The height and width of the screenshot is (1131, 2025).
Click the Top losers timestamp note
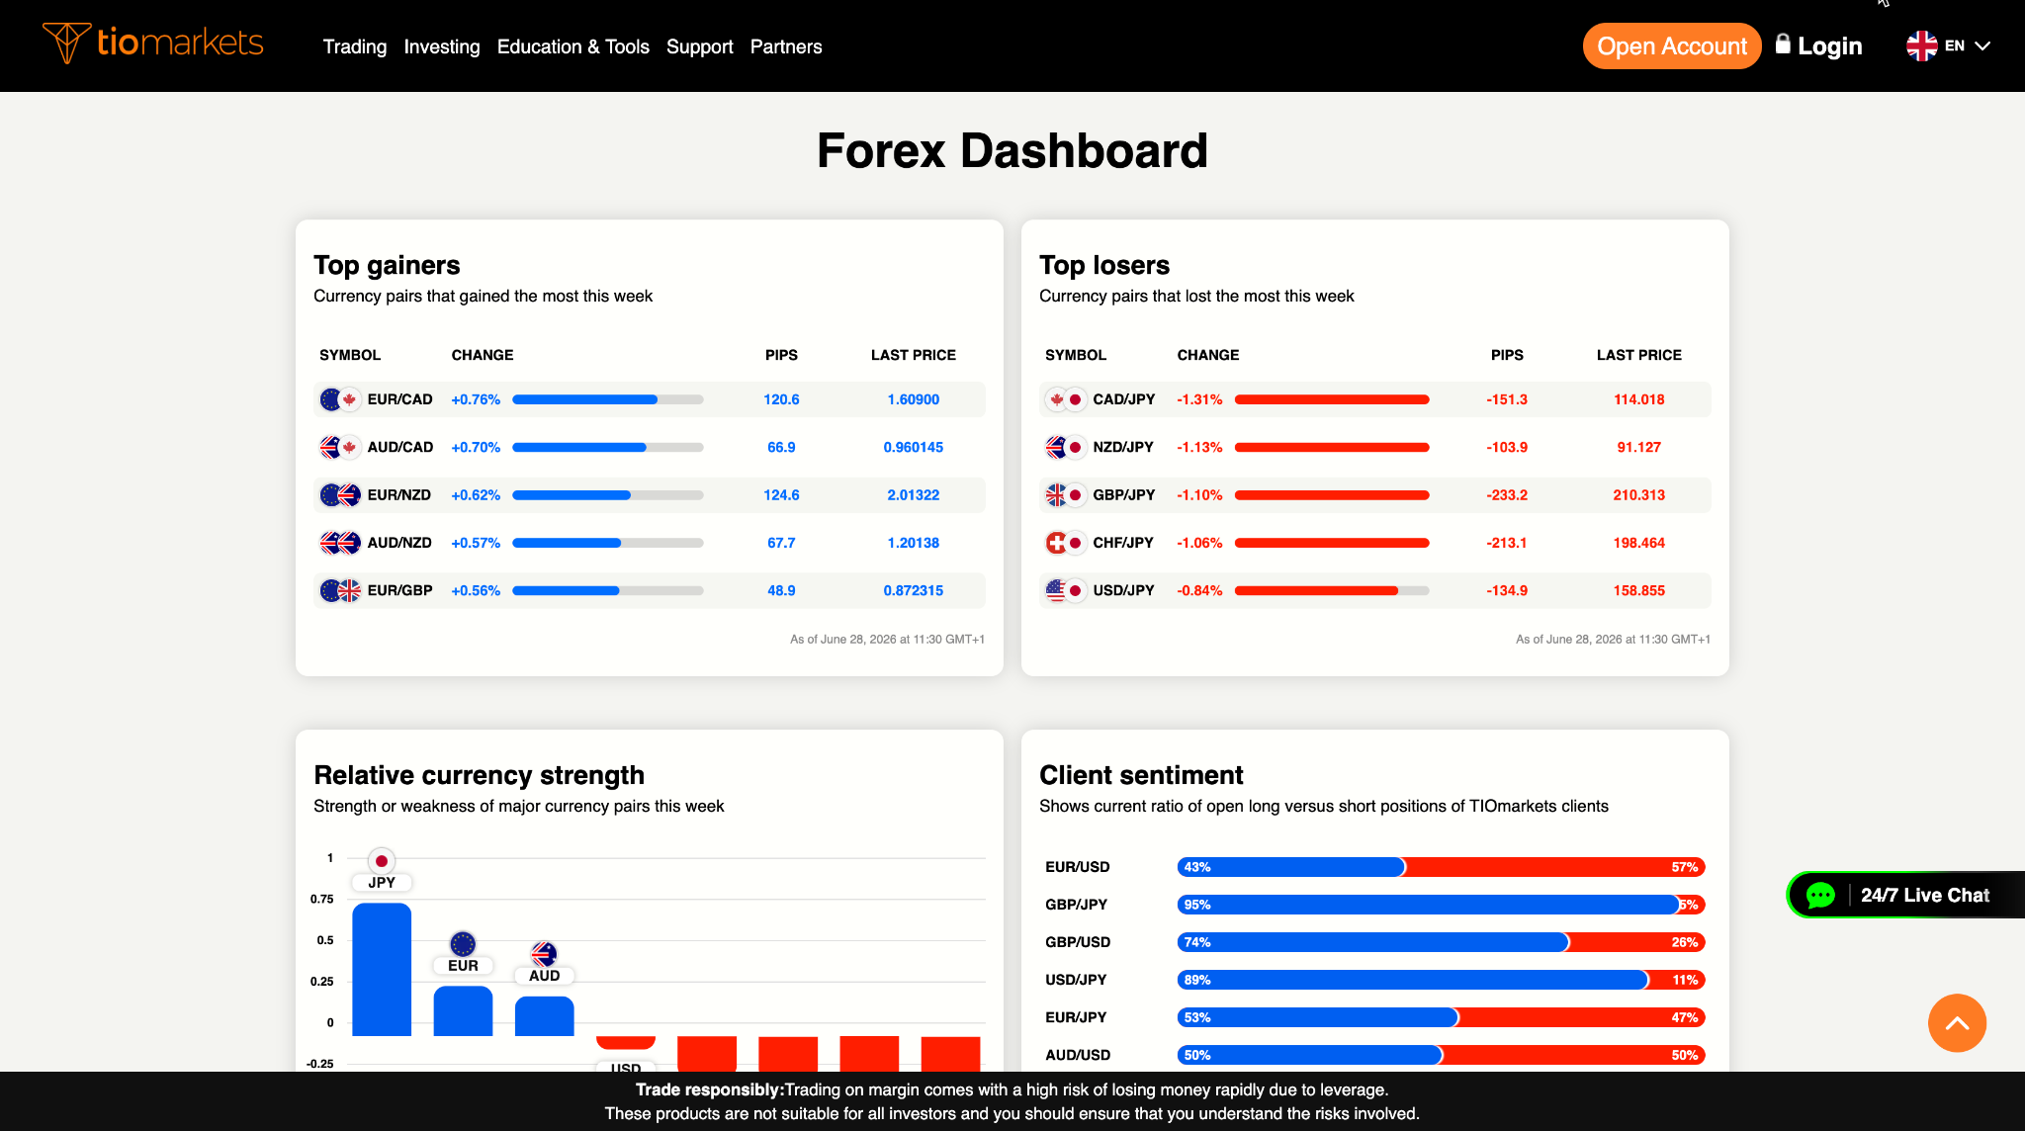[x=1613, y=640]
